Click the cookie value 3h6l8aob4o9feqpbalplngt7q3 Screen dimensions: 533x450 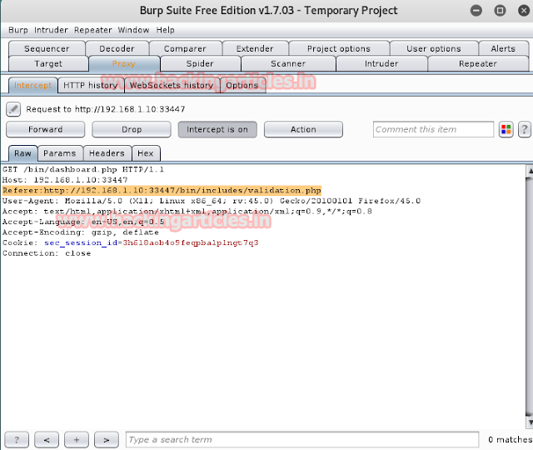[191, 242]
